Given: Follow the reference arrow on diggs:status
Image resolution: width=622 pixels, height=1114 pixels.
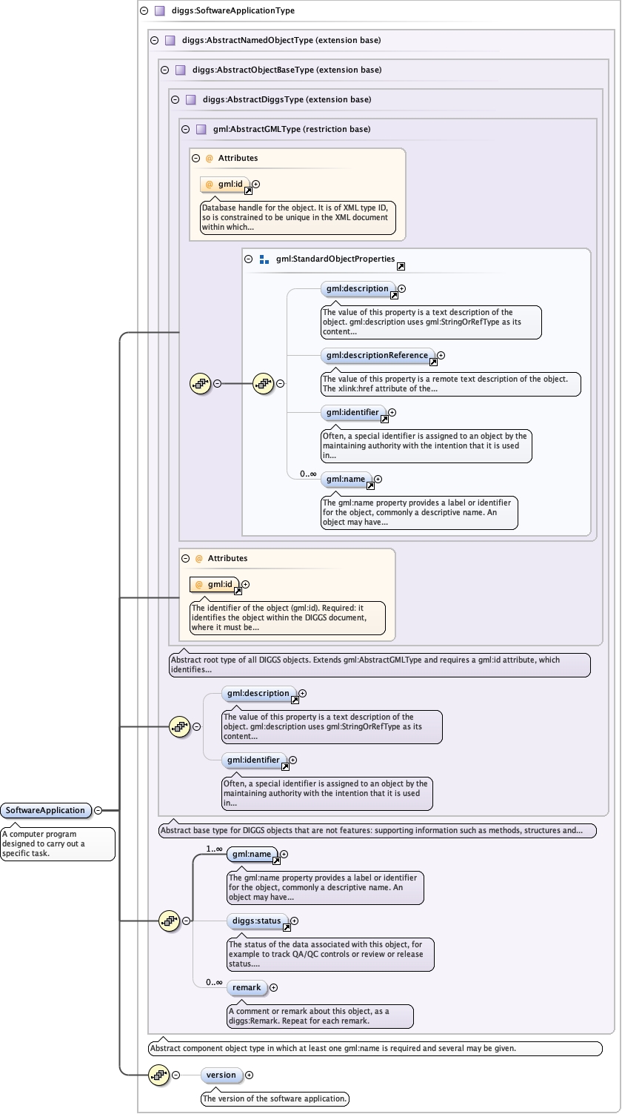Looking at the screenshot, I should (286, 926).
